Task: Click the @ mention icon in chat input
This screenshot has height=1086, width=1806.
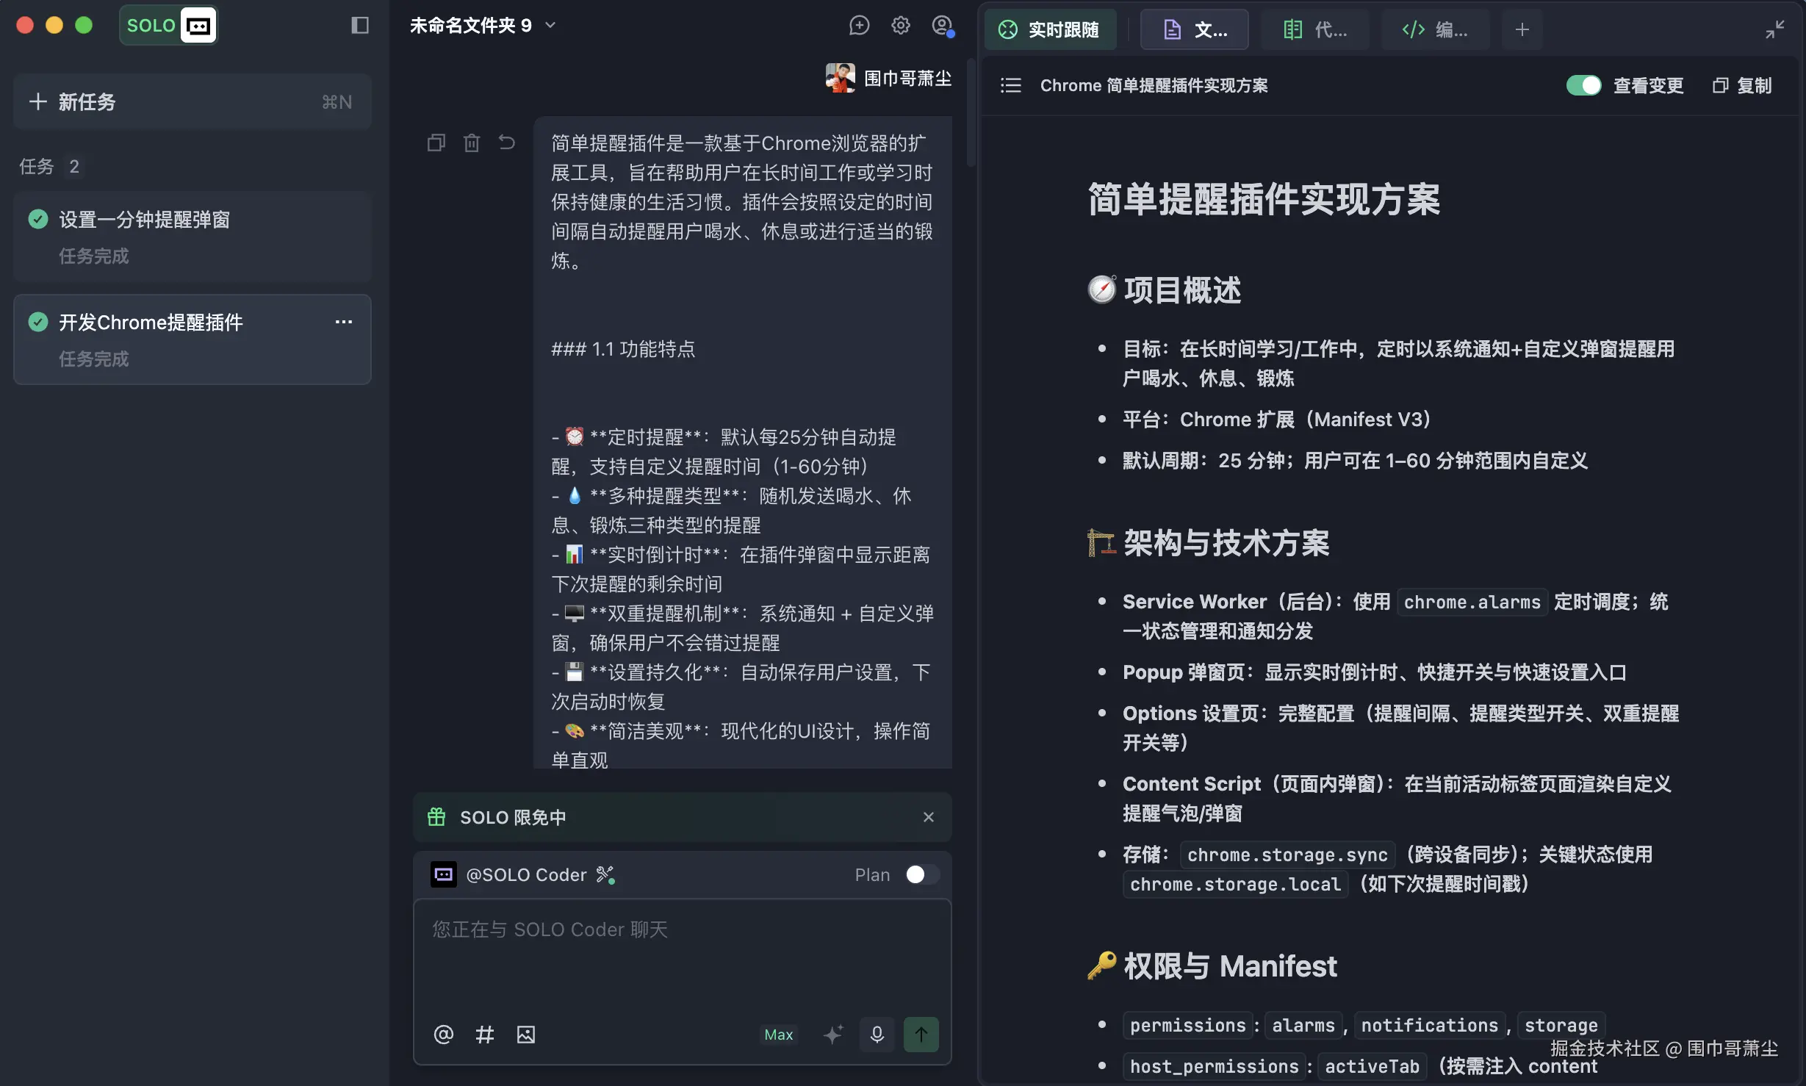Action: click(x=443, y=1034)
